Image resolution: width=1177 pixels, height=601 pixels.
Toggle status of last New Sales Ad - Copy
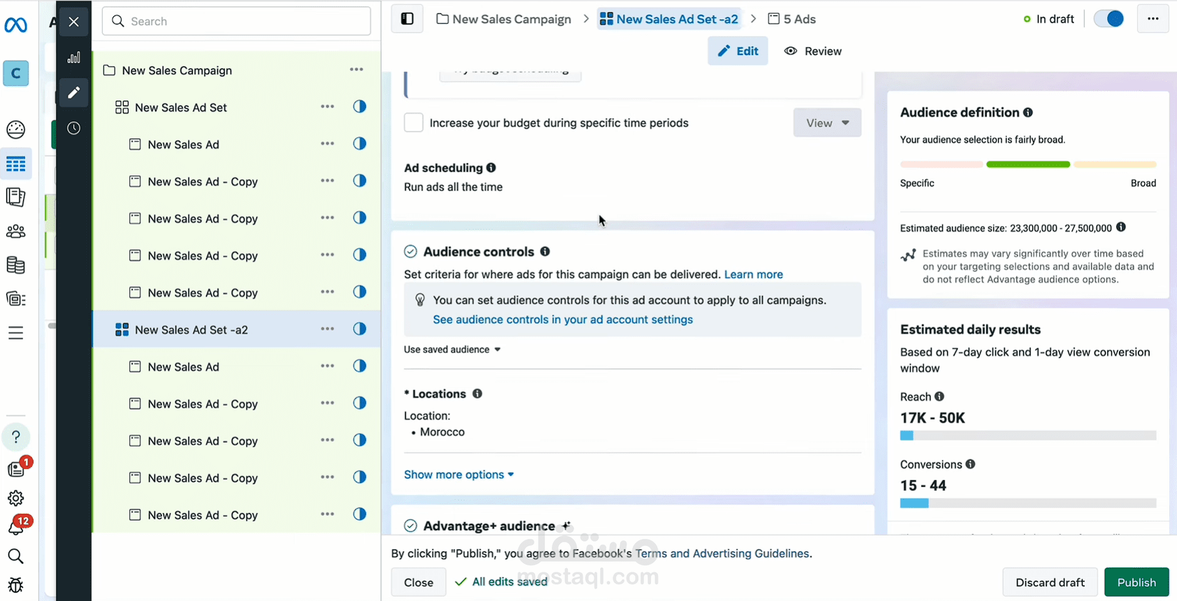[x=360, y=514]
